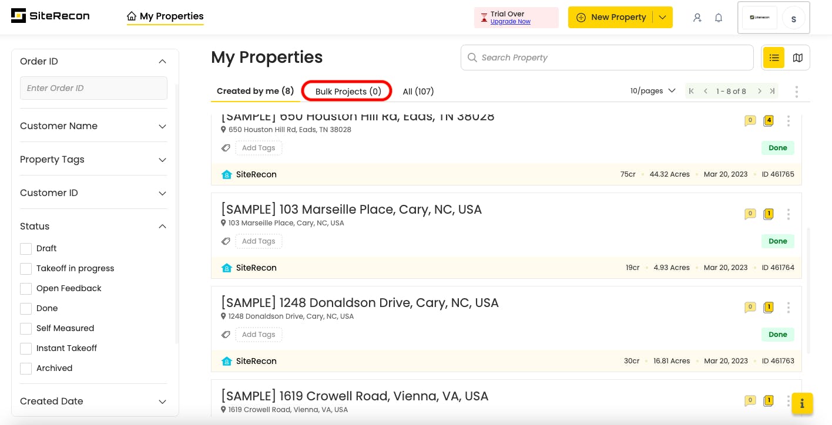Image resolution: width=832 pixels, height=425 pixels.
Task: Go to previous page arrow
Action: 706,91
